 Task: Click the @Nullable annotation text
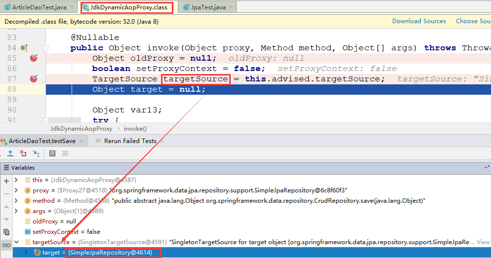[x=95, y=37]
